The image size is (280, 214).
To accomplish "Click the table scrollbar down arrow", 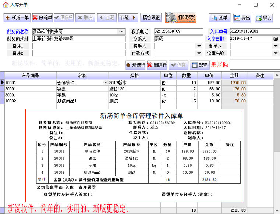I will point(277,210).
